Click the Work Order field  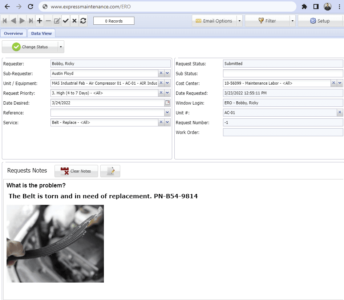tap(283, 132)
